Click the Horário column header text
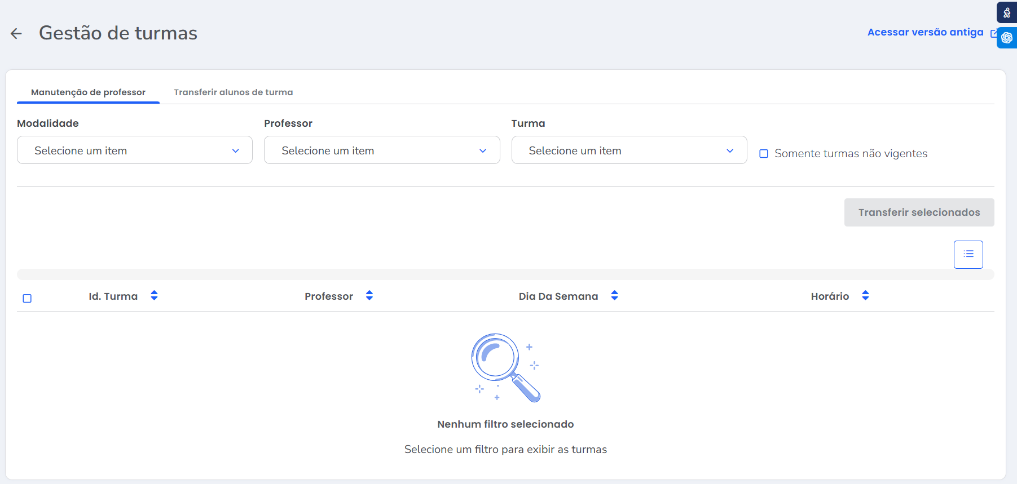Image resolution: width=1017 pixels, height=484 pixels. point(829,296)
